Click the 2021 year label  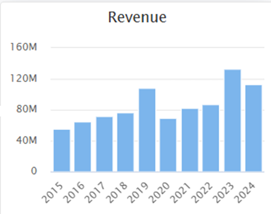click(180, 193)
